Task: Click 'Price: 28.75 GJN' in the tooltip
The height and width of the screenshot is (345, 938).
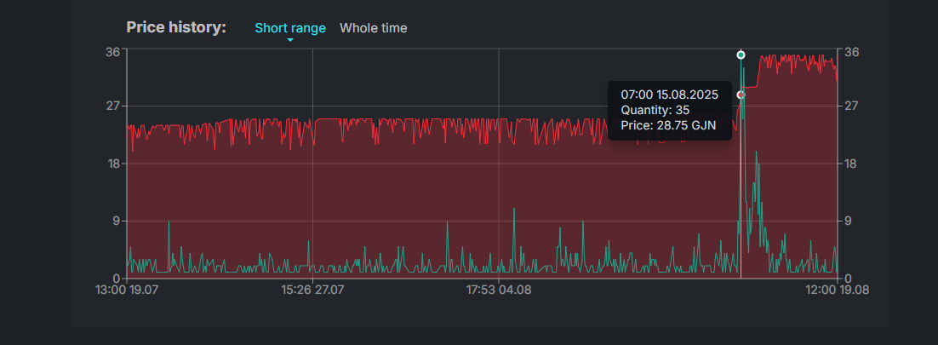Action: pos(668,125)
